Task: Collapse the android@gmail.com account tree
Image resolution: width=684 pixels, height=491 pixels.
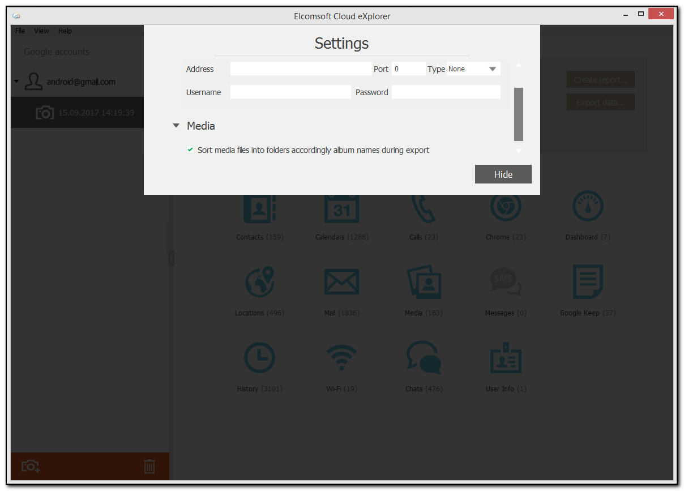Action: pyautogui.click(x=16, y=82)
